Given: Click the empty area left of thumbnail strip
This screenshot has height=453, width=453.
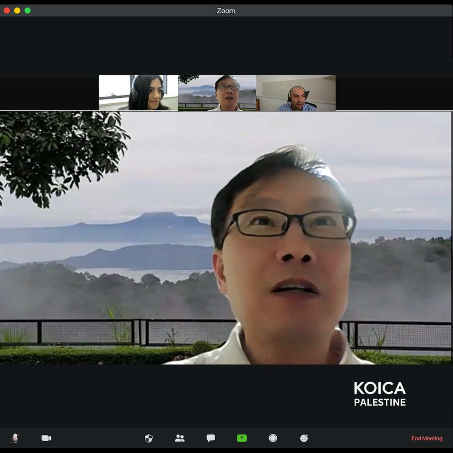Looking at the screenshot, I should pos(49,93).
